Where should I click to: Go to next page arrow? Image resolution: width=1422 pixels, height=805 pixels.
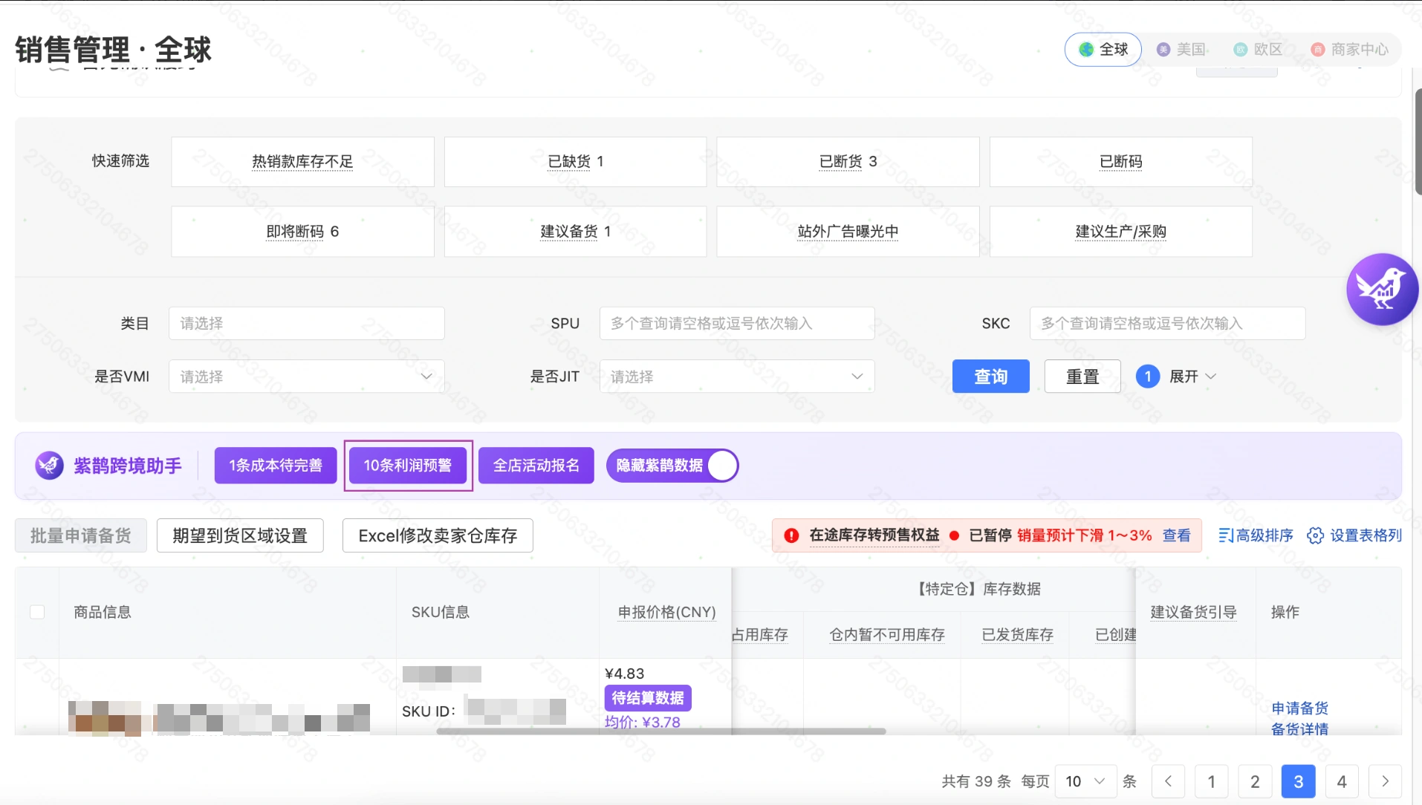tap(1385, 781)
